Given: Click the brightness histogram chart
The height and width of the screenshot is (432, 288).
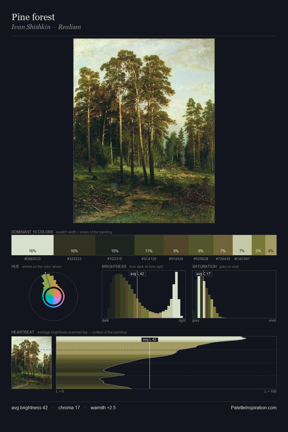Looking at the screenshot, I should (144, 294).
